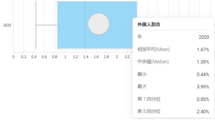Click the 0.2 x-axis tick label
This screenshot has height=120, width=215.
click(x=23, y=57)
